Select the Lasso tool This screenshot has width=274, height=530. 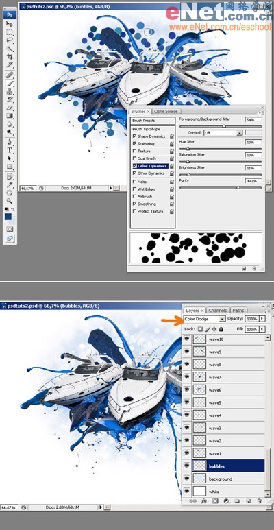[10, 40]
